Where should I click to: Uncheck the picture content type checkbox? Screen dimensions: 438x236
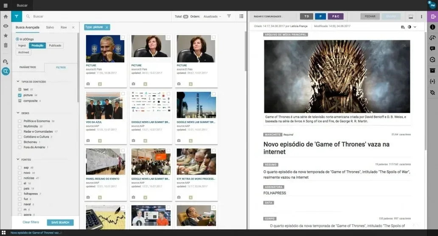[x=20, y=95]
